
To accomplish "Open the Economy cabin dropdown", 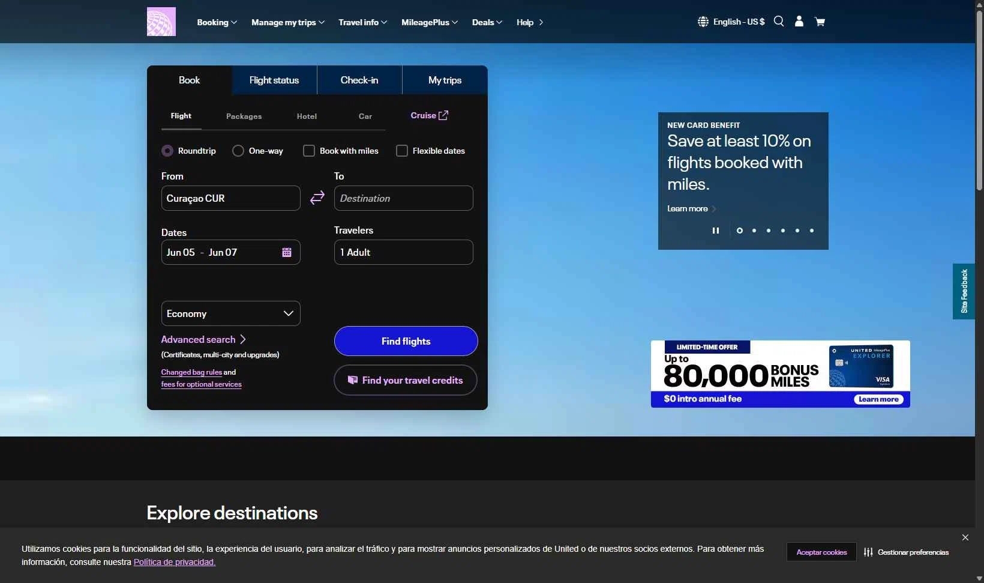I will [231, 313].
